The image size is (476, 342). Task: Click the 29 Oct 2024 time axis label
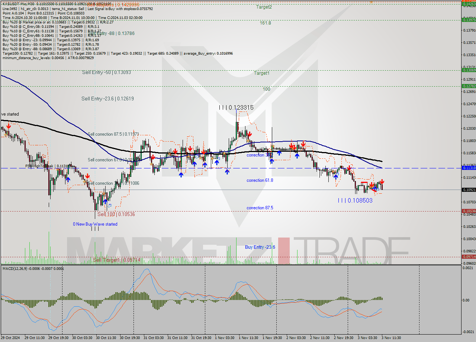(x=11, y=338)
